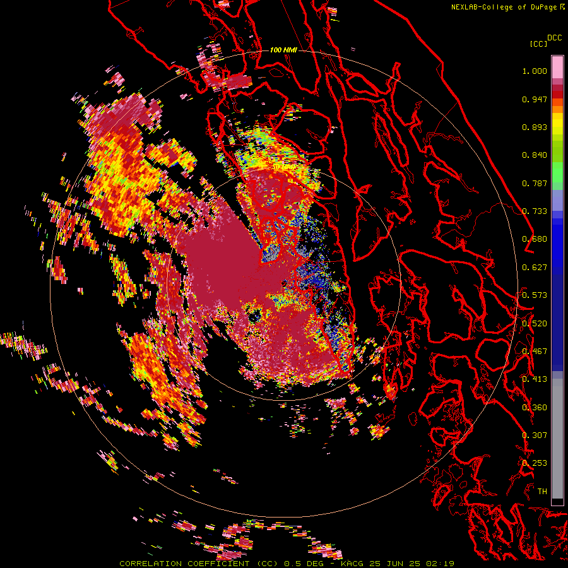Click the 0.5 DEG elevation text in the caption
The width and height of the screenshot is (568, 568).
pyautogui.click(x=304, y=564)
